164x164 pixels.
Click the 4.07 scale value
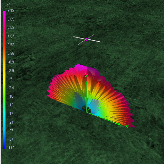point(11,36)
